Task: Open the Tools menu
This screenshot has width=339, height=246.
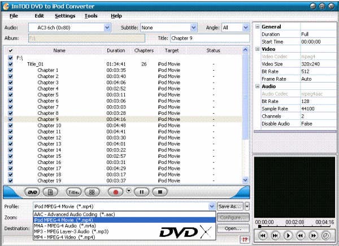Action: [x=91, y=16]
